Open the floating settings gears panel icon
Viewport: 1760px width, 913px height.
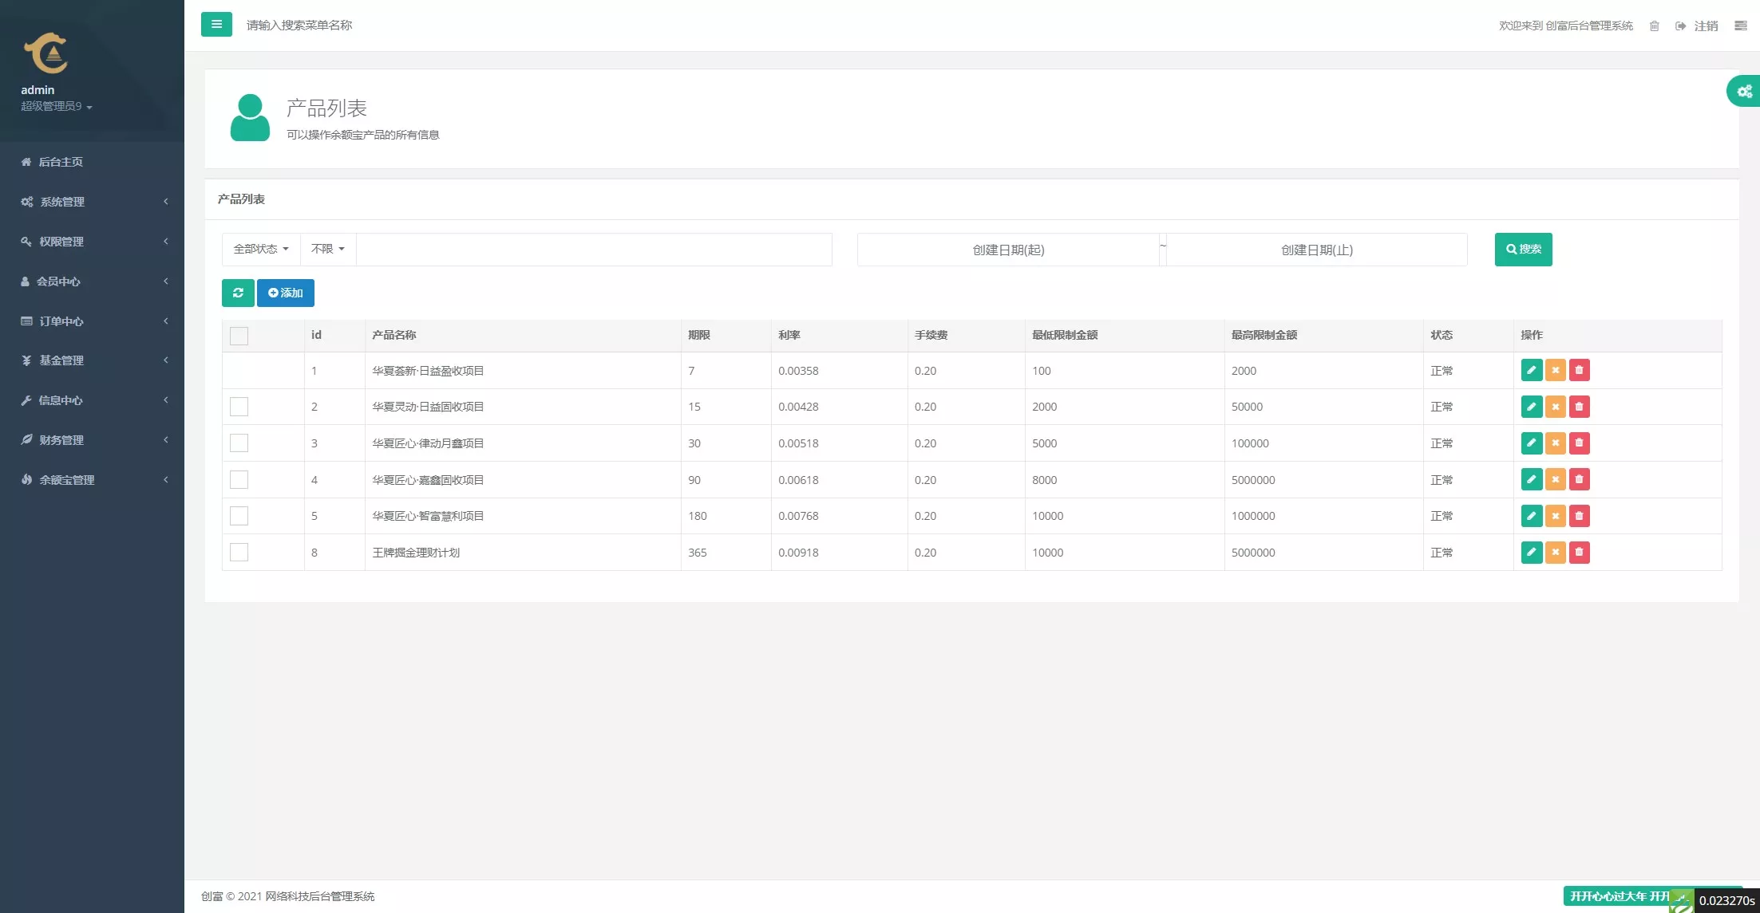tap(1745, 91)
